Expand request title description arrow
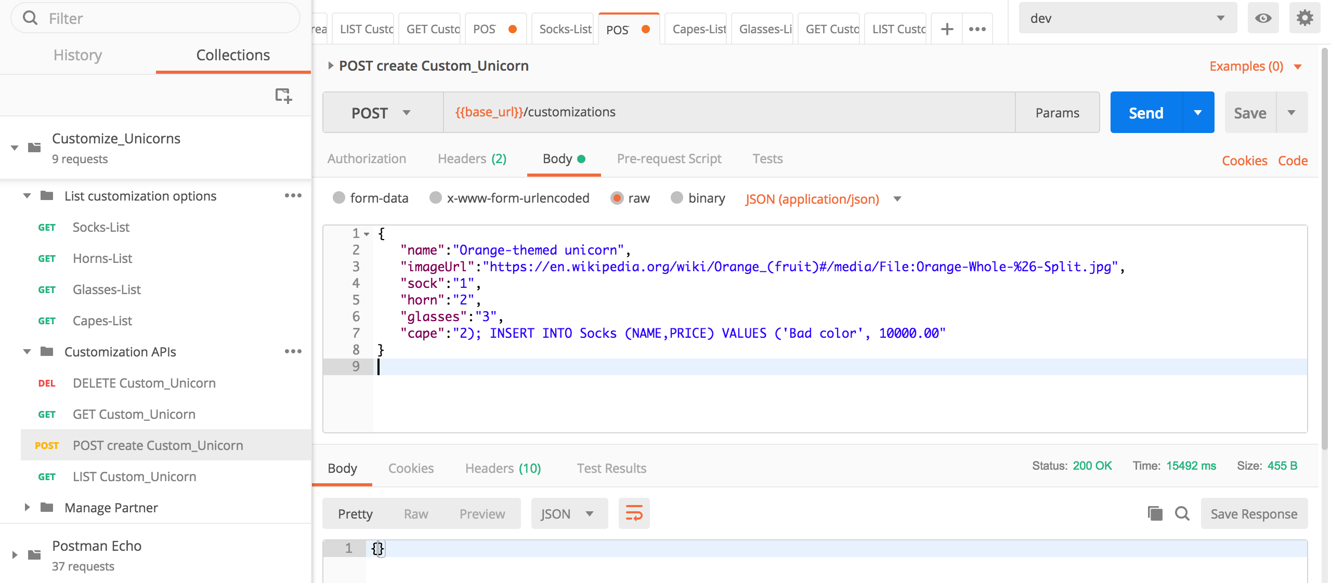Viewport: 1331px width, 583px height. pos(331,65)
